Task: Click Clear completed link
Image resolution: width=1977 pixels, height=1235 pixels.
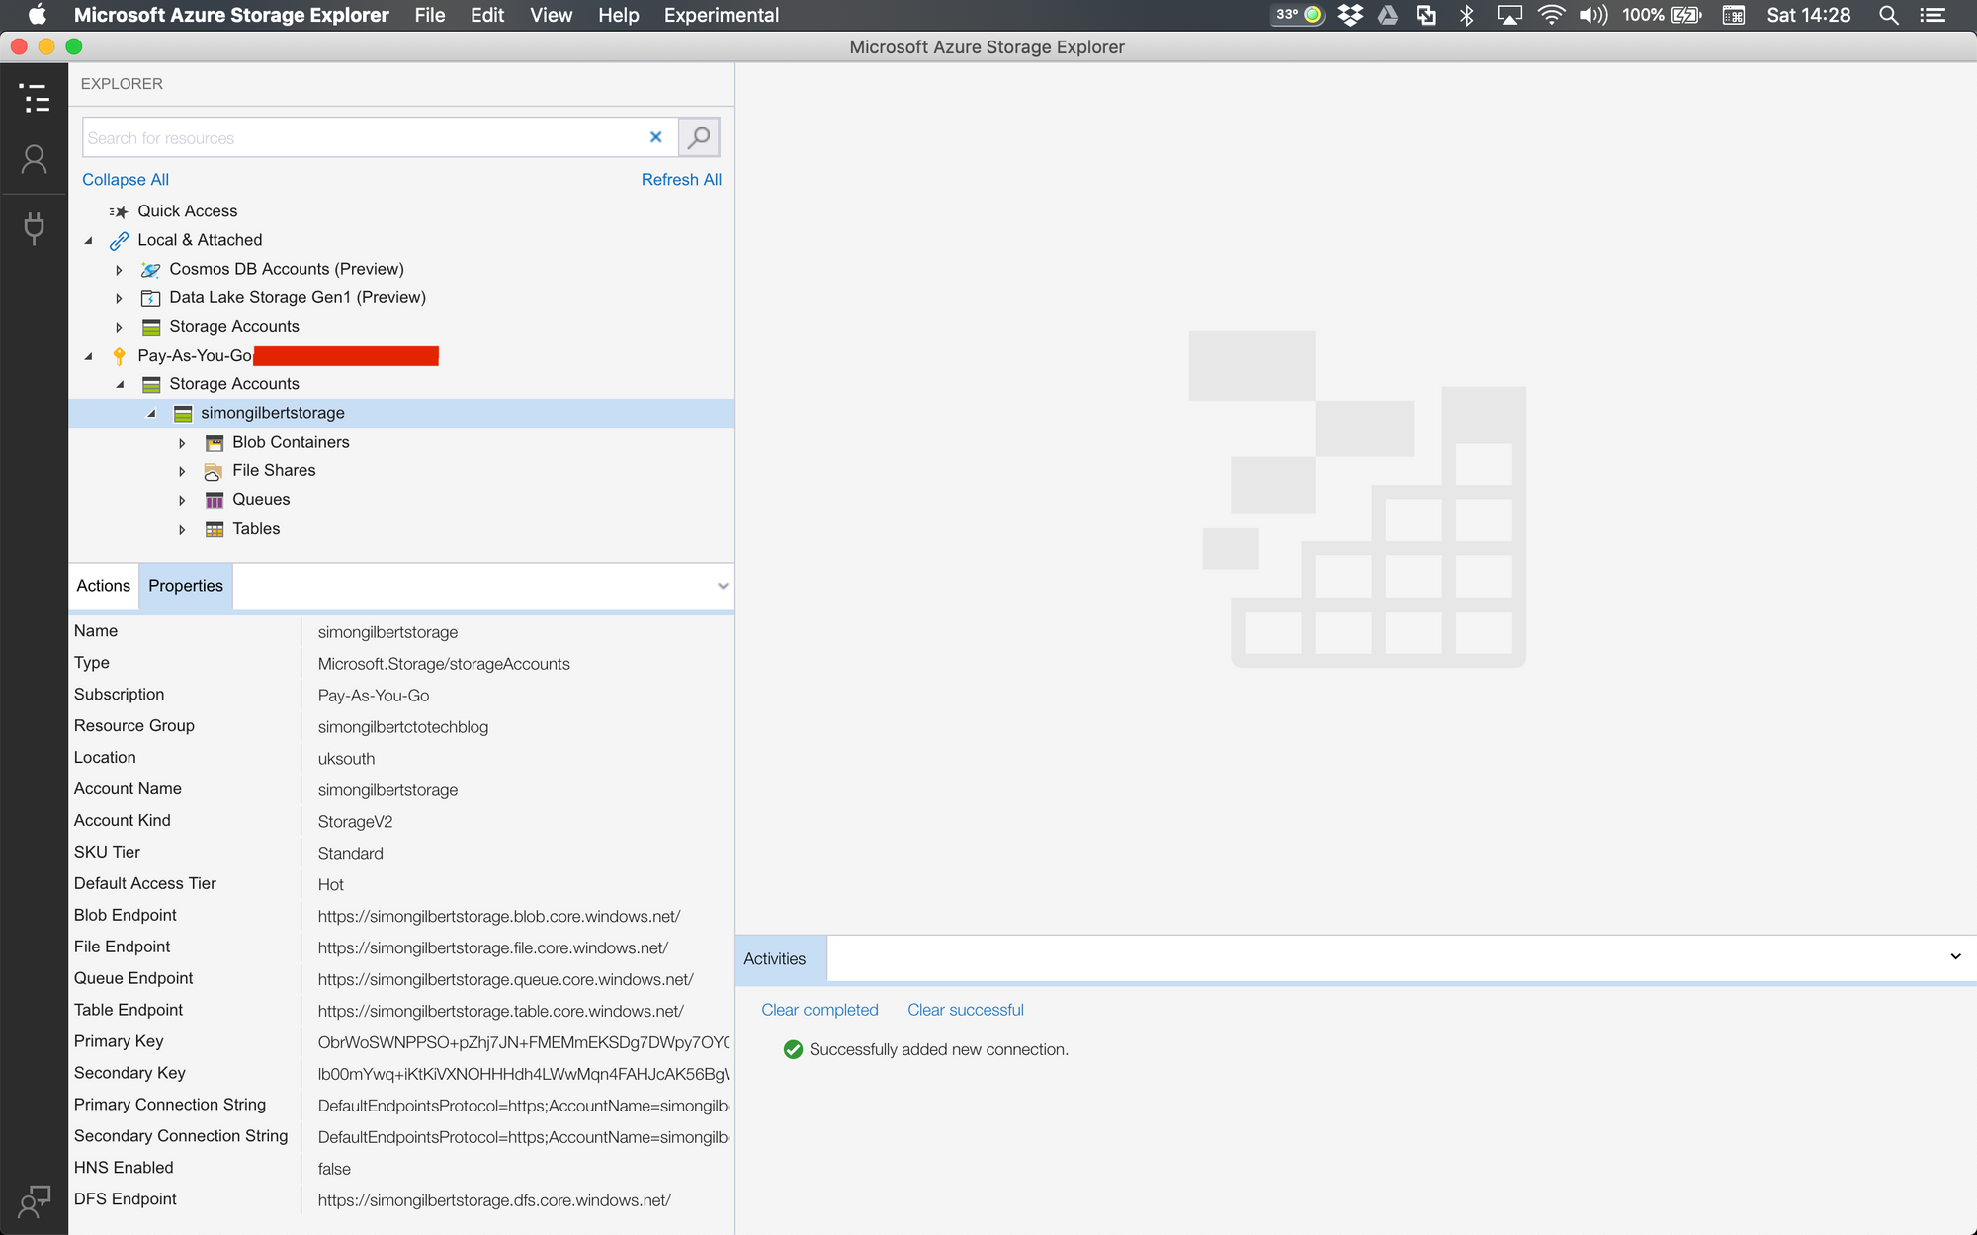Action: click(x=819, y=1010)
